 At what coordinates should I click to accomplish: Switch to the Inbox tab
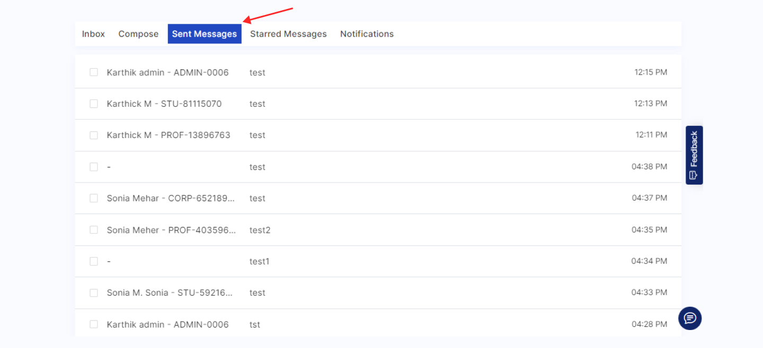coord(93,34)
